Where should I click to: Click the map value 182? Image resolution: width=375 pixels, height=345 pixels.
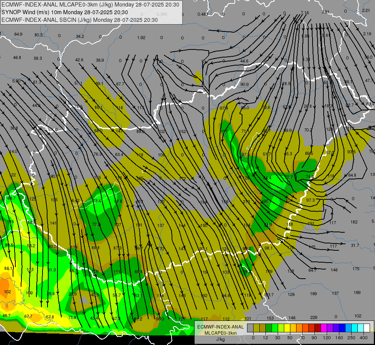[x=354, y=222]
